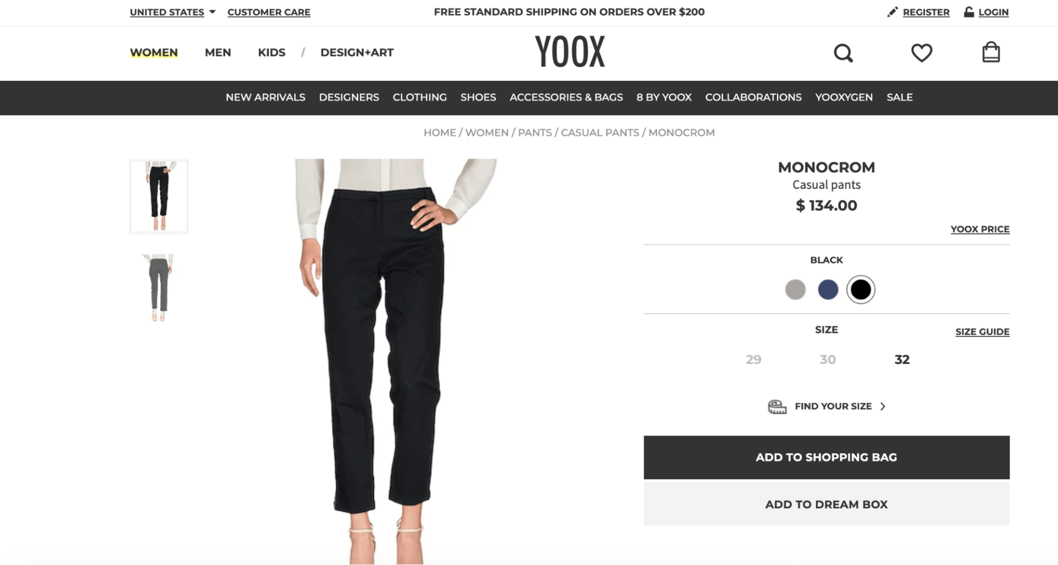
Task: Click the pencil icon beside Register
Action: click(892, 12)
